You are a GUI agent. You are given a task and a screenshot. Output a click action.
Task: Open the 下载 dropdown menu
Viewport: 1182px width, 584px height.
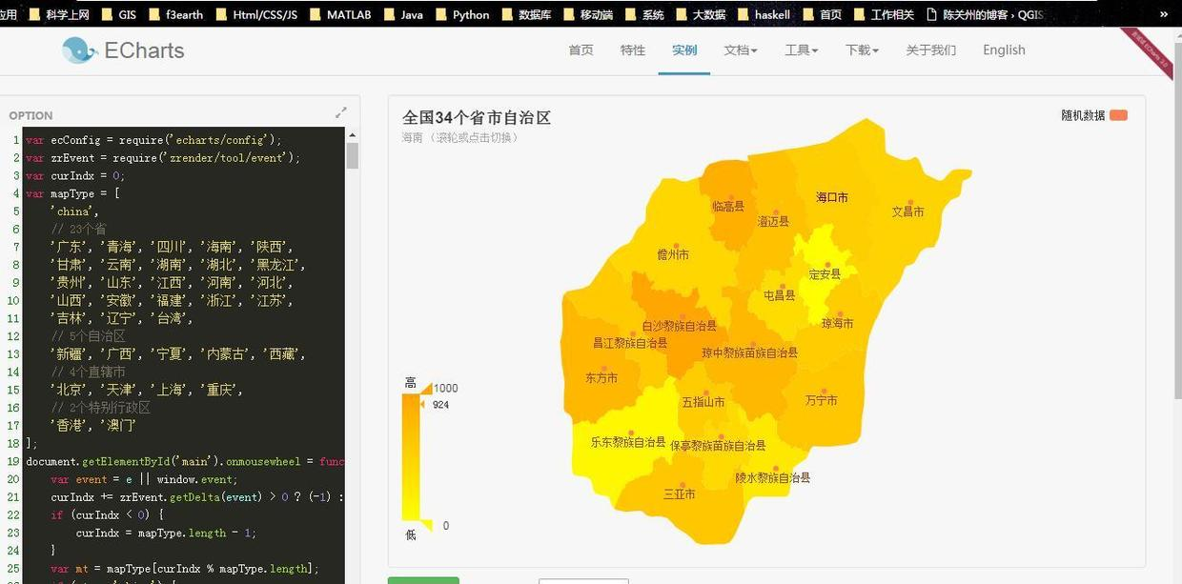pyautogui.click(x=859, y=50)
